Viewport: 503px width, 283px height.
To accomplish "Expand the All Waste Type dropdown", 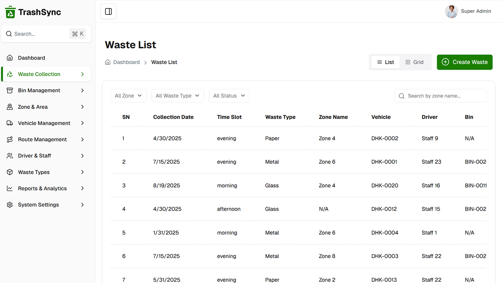I will [x=178, y=96].
